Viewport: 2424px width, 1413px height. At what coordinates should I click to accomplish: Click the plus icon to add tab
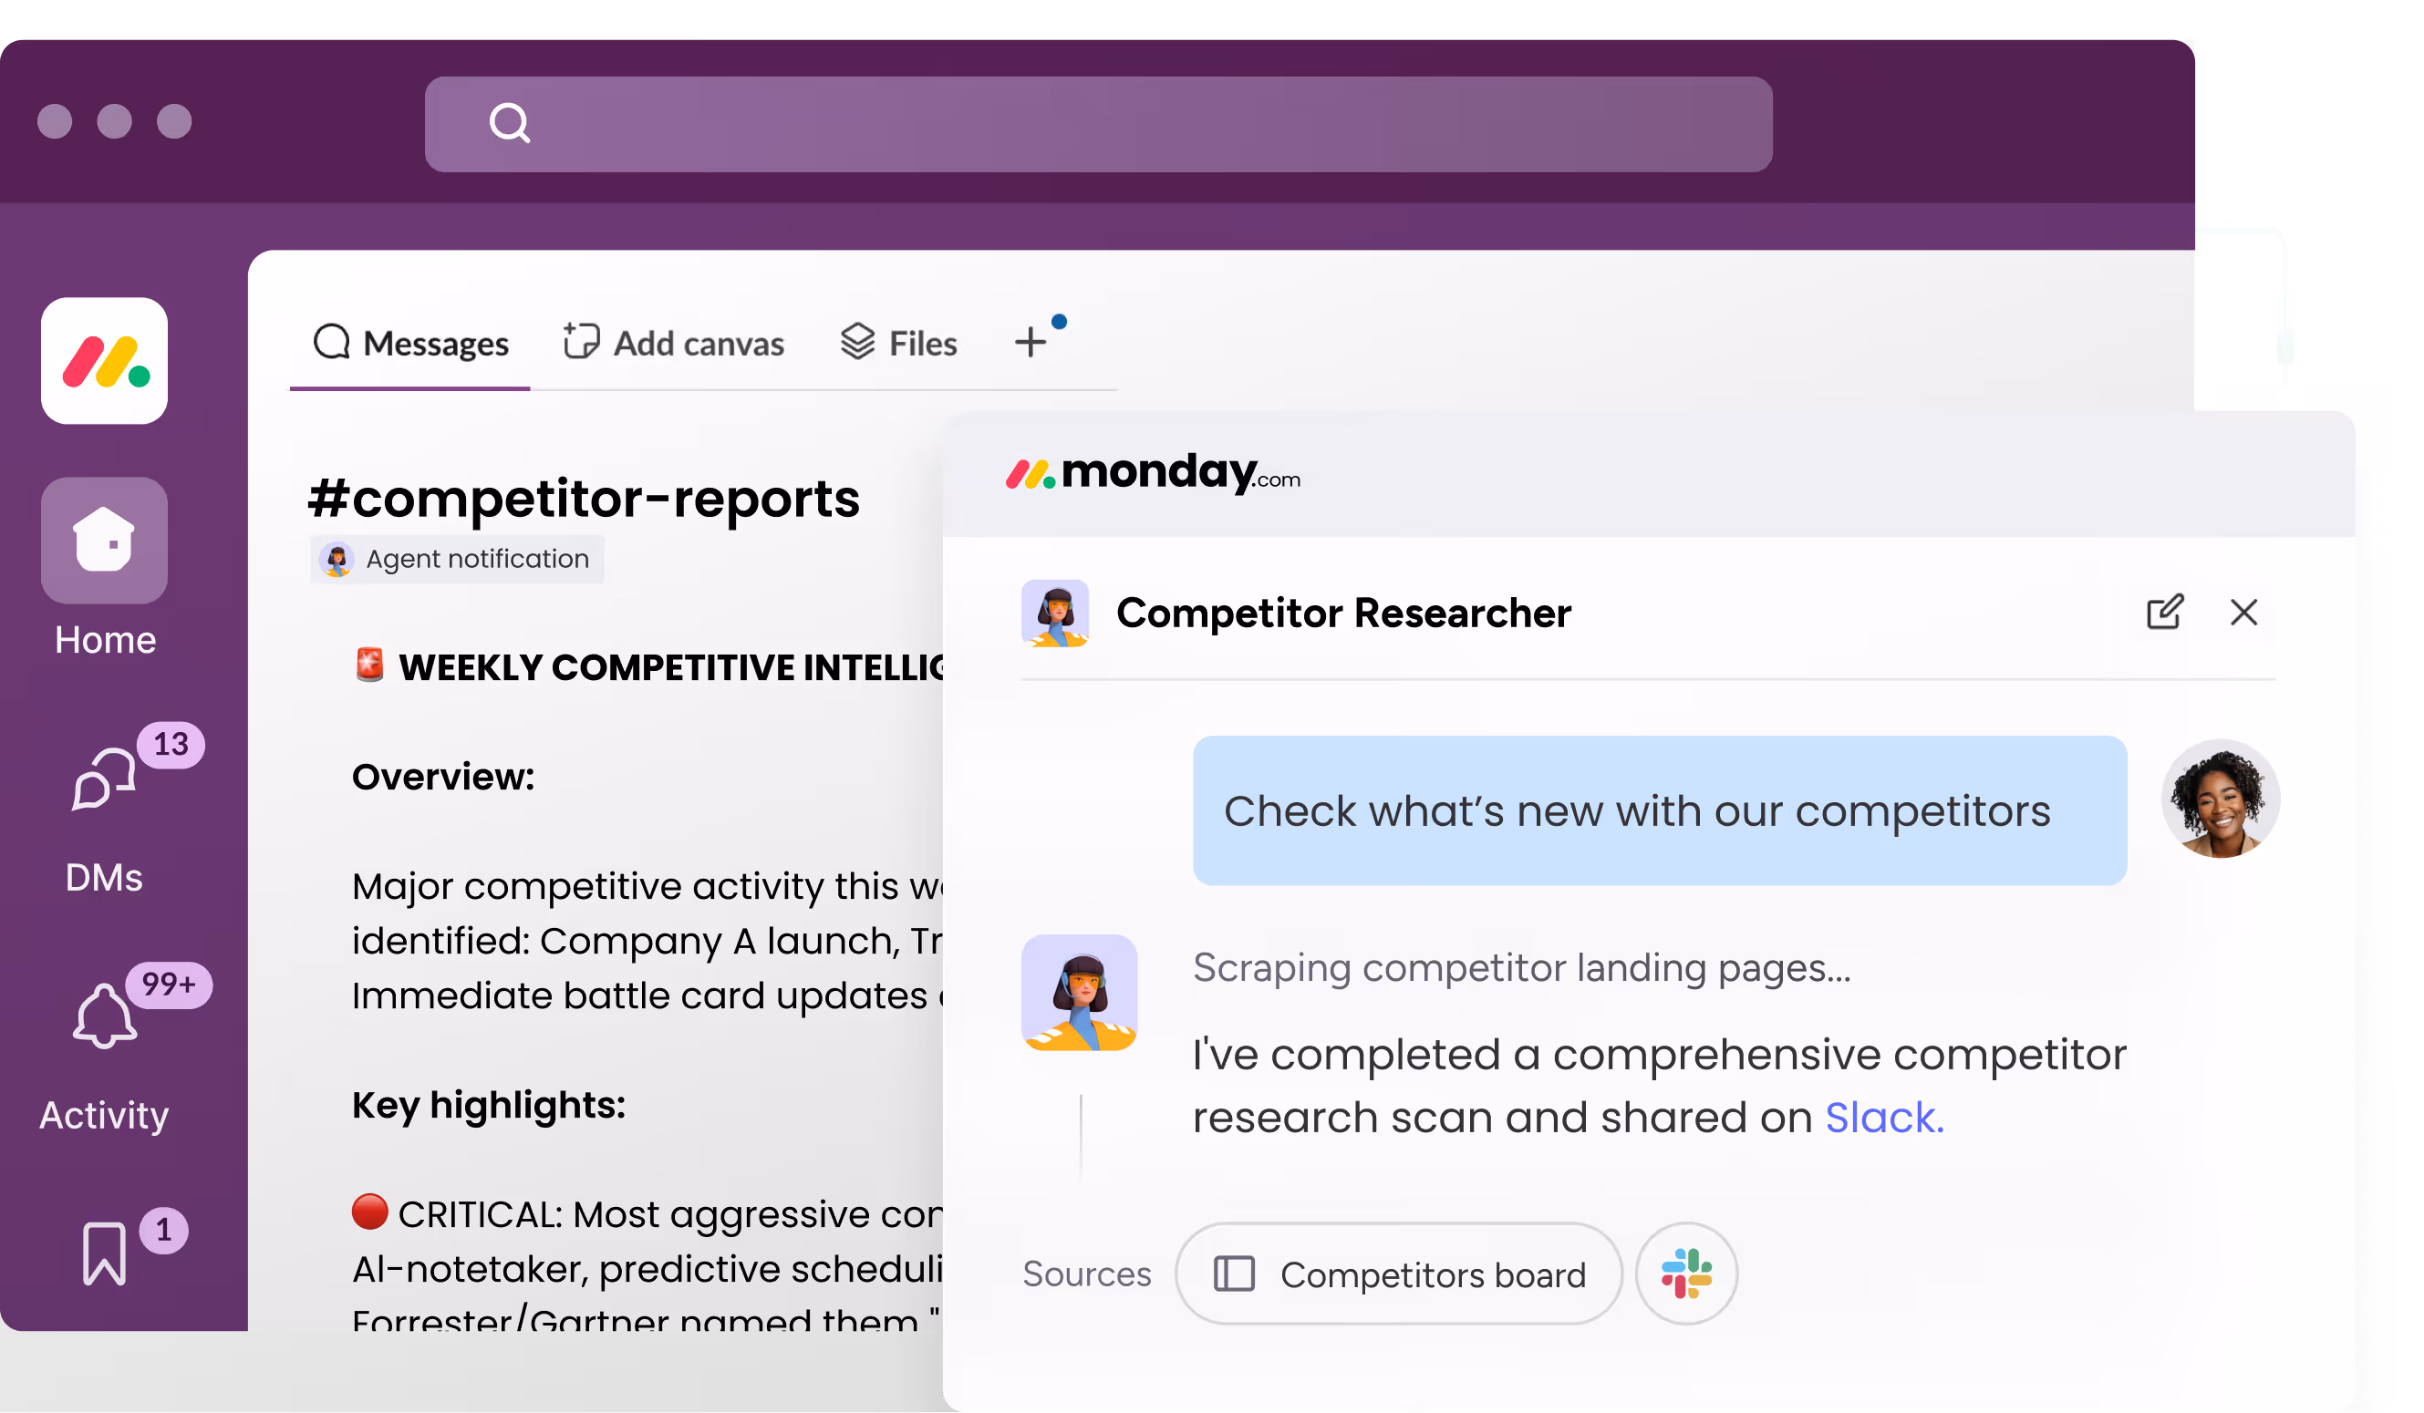tap(1031, 342)
